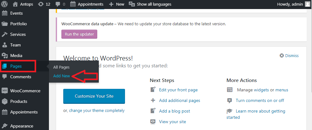Follow change your theme completely link

pos(97,110)
